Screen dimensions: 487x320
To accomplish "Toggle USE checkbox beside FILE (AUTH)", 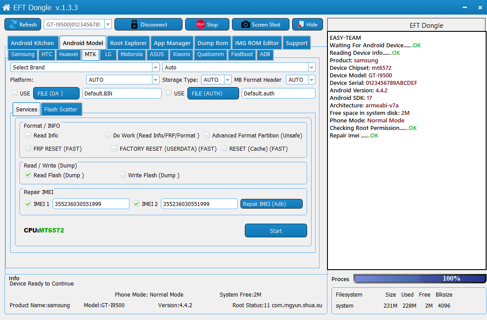I will click(169, 93).
